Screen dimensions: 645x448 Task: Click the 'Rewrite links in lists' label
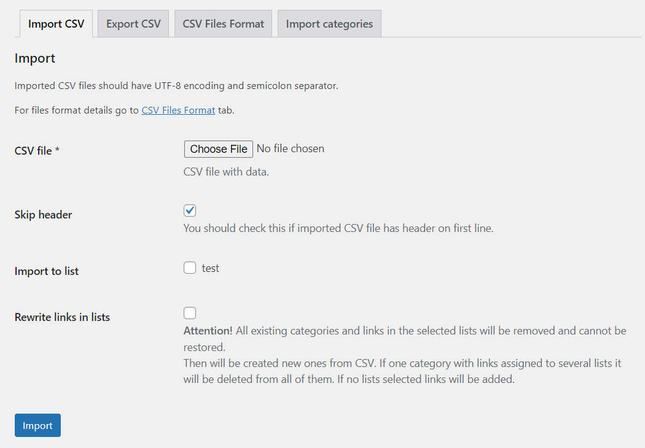click(x=62, y=317)
